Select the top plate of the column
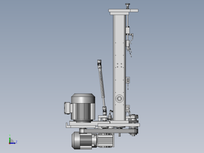The height and width of the screenshot is (153, 204). (123, 11)
